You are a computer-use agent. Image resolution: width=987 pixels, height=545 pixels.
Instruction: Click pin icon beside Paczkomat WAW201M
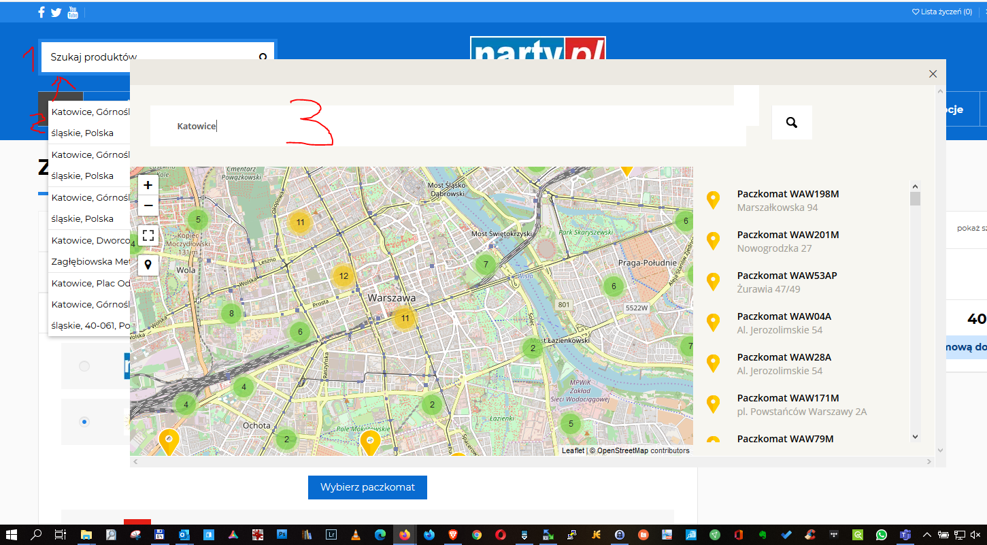coord(713,242)
